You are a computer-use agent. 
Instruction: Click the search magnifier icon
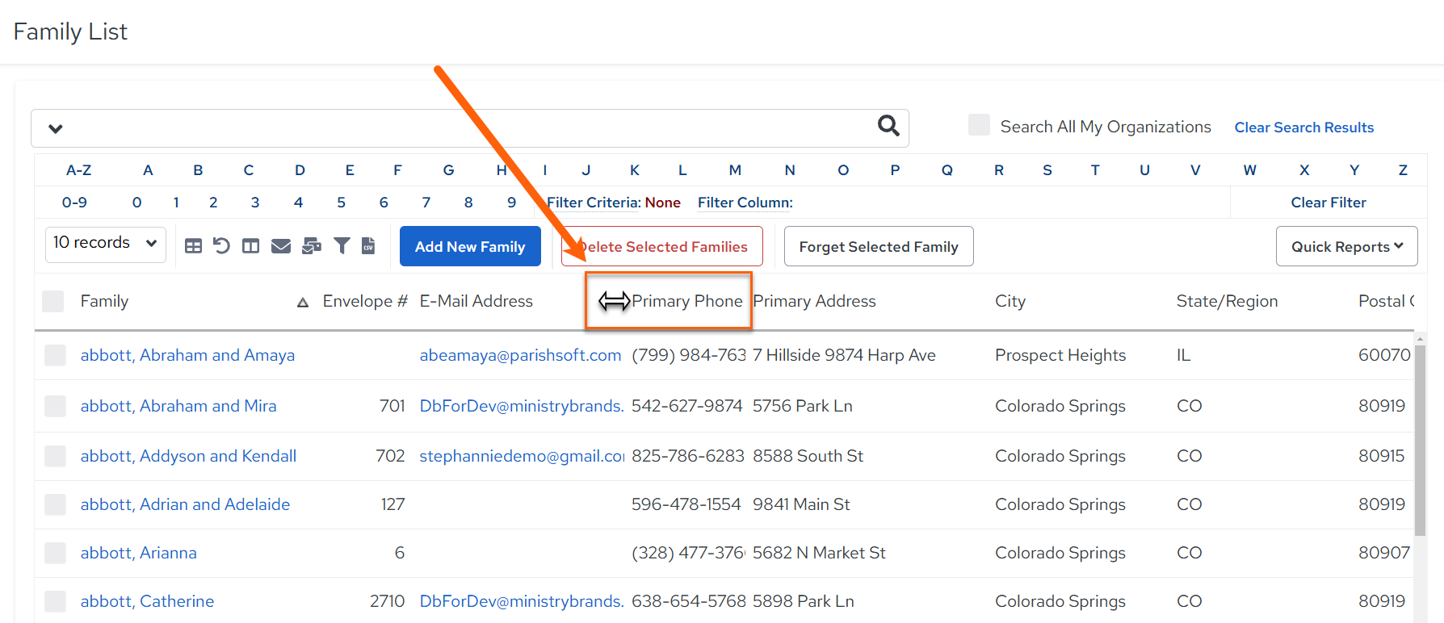point(888,126)
